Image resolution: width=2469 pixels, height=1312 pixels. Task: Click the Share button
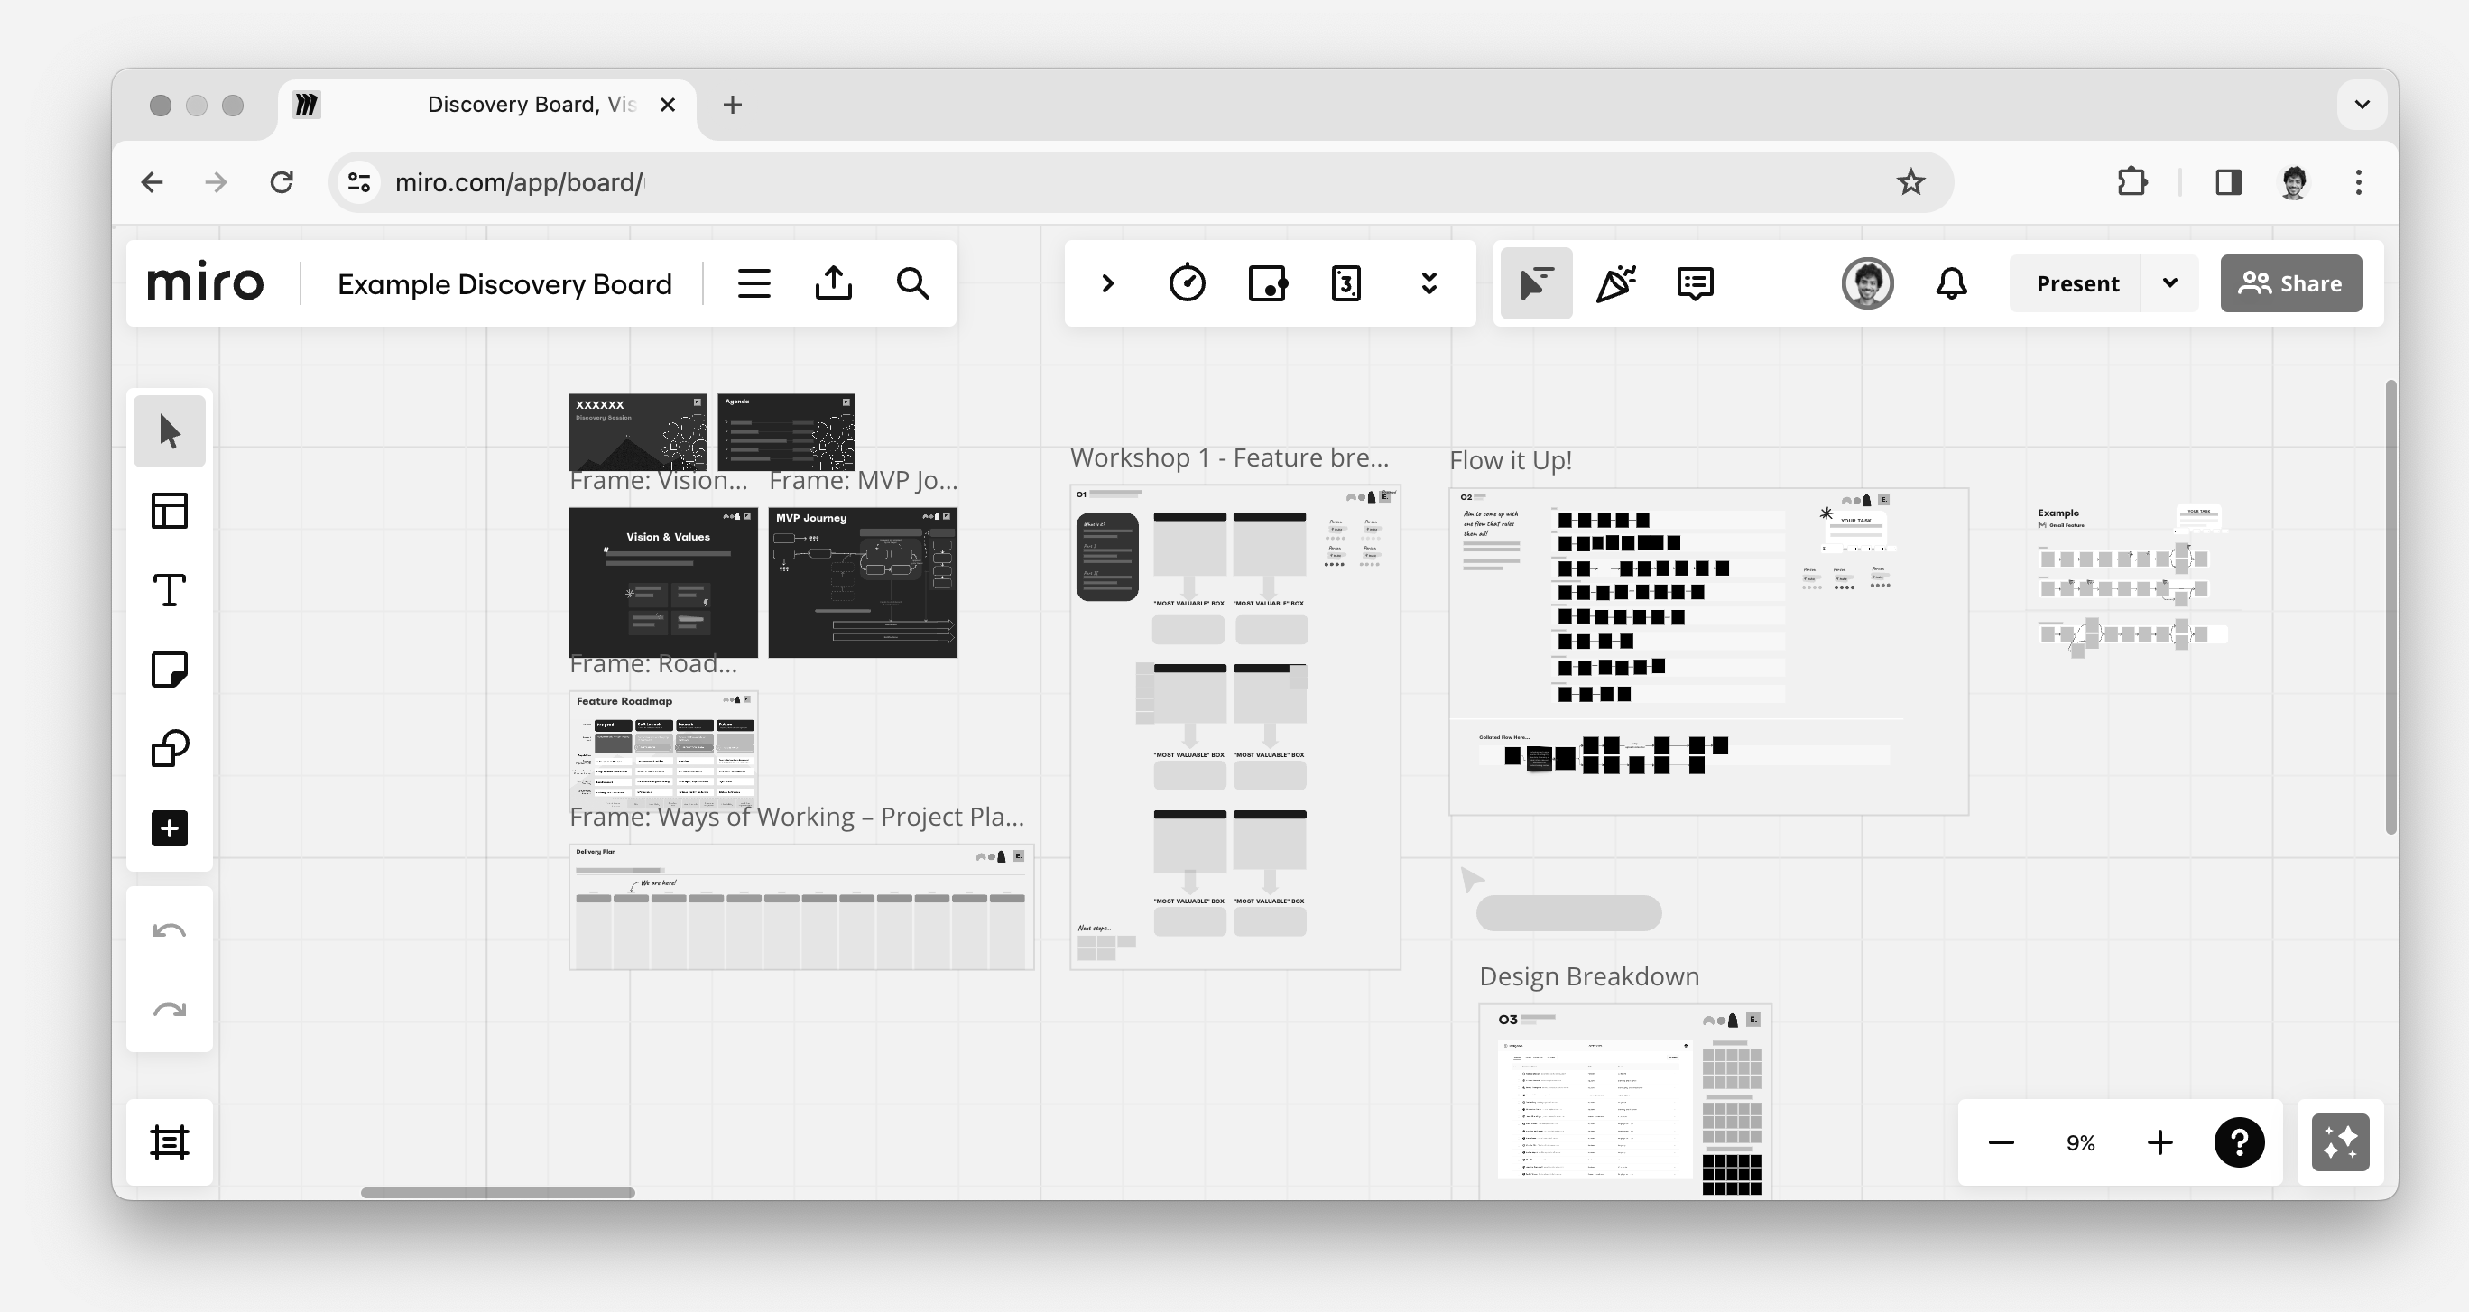click(2290, 282)
